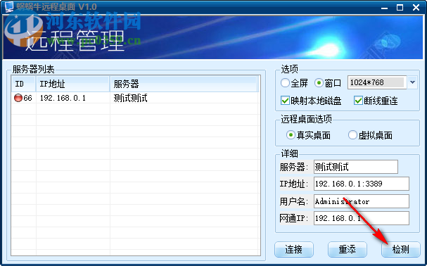
Task: Close the remote desktop window
Action: (x=416, y=7)
